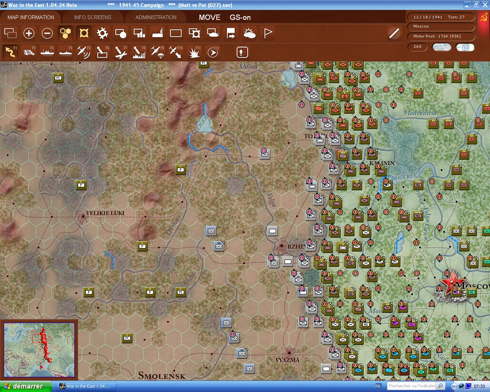Click the date and Turn 27 field
Screen dimensions: 490x392
tap(441, 17)
